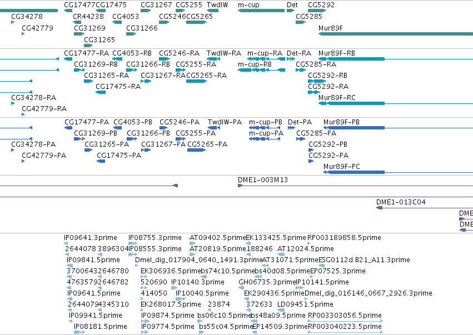Select protein CG34278-PA
The height and width of the screenshot is (335, 473).
33,144
